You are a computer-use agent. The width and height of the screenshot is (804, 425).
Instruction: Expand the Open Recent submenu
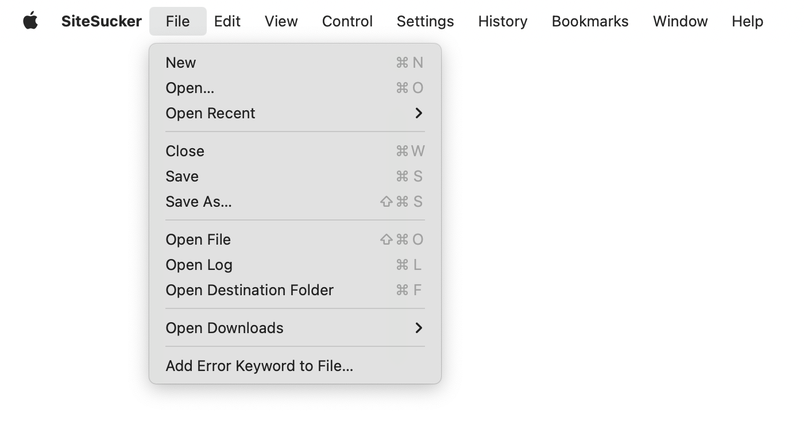tap(210, 113)
